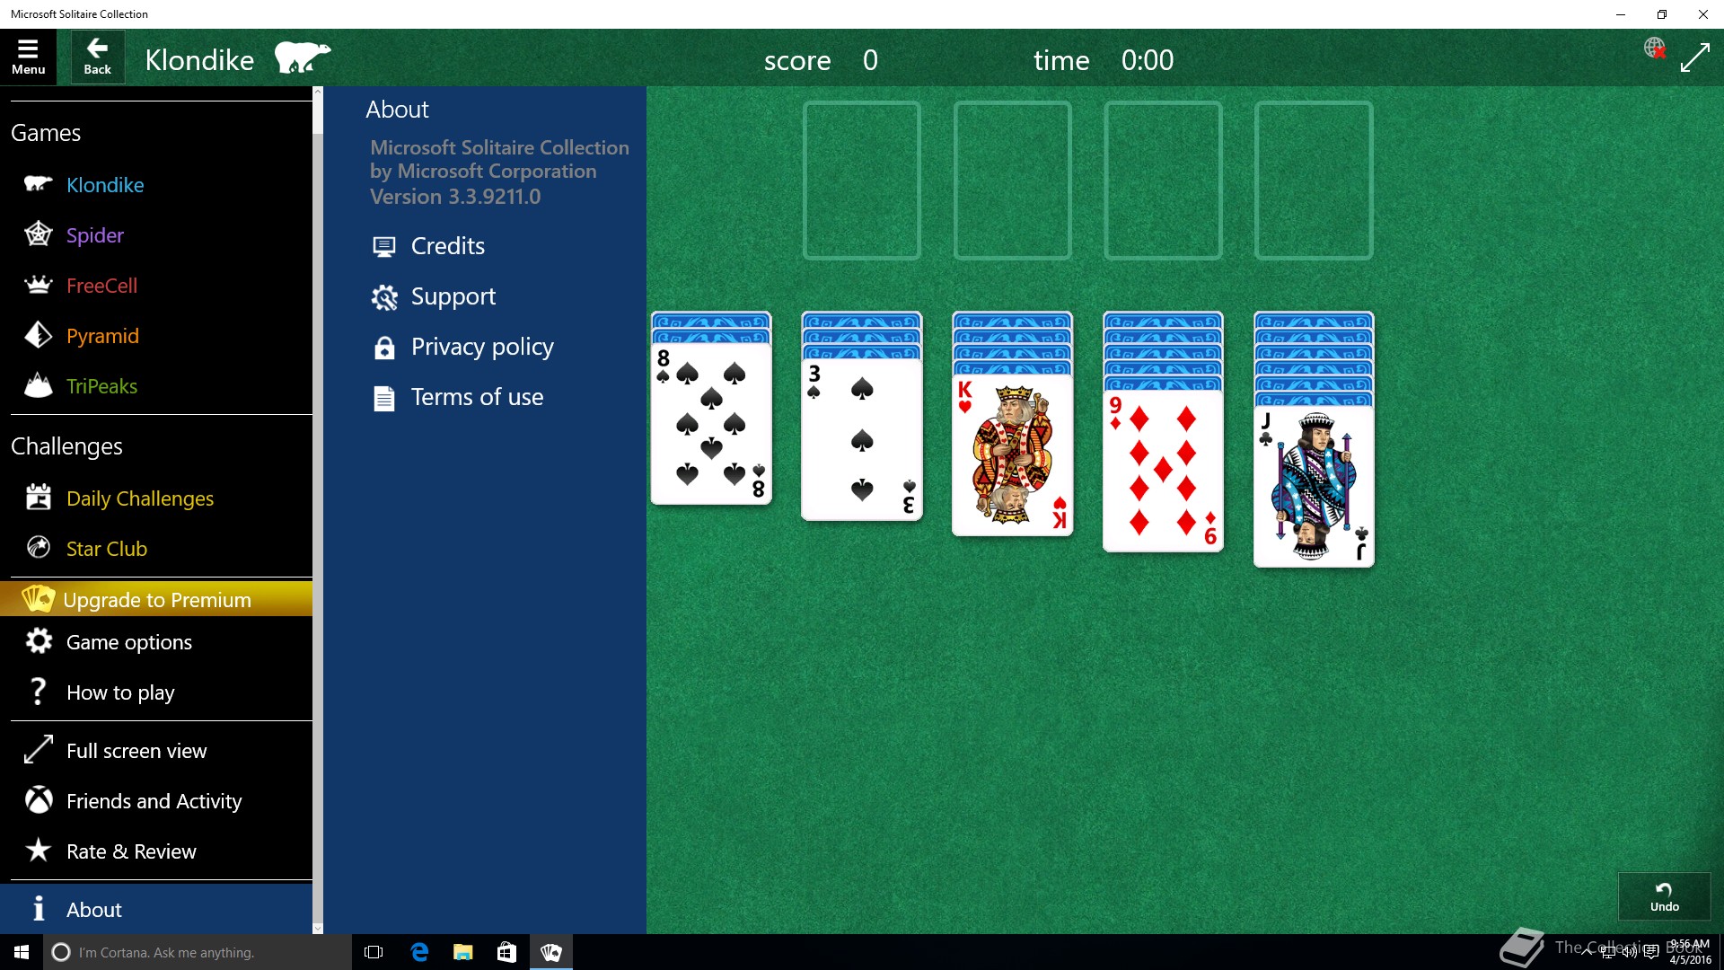The height and width of the screenshot is (970, 1724).
Task: Click the FreeCell crown icon
Action: [x=38, y=285]
